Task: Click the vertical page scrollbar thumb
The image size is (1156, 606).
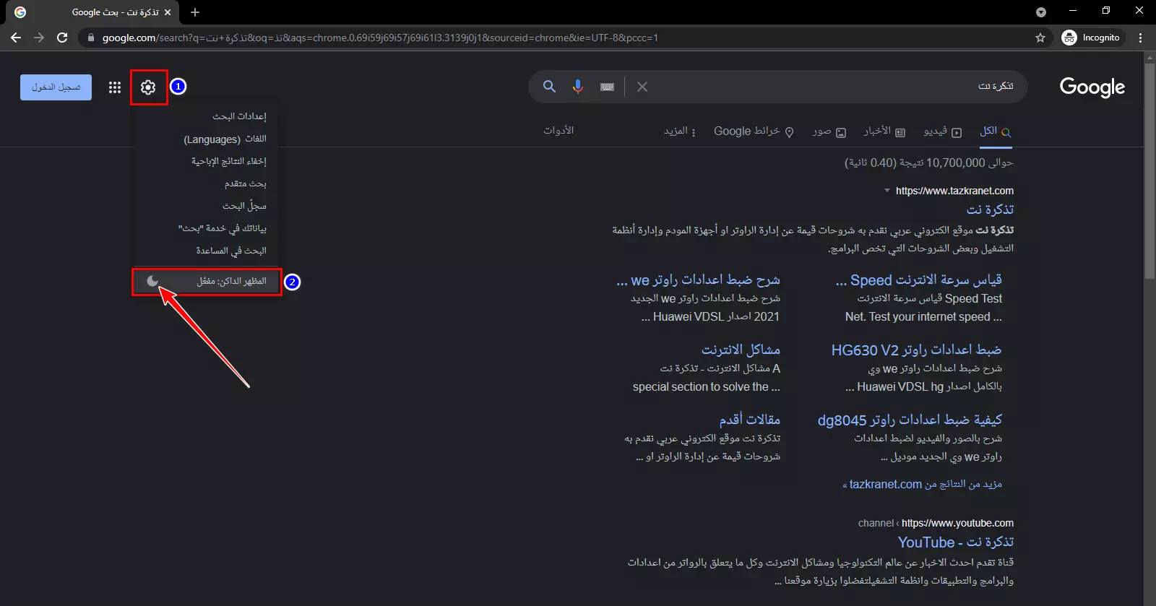Action: 1149,171
